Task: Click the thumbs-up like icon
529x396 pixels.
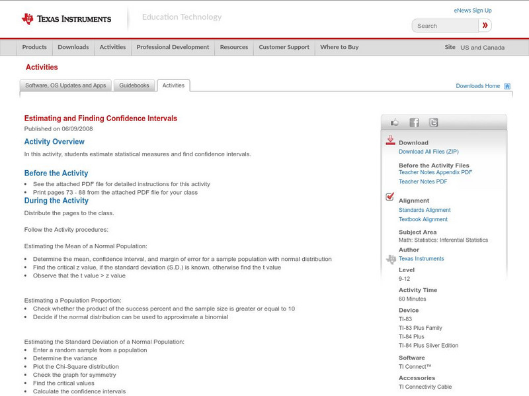Action: [394, 123]
